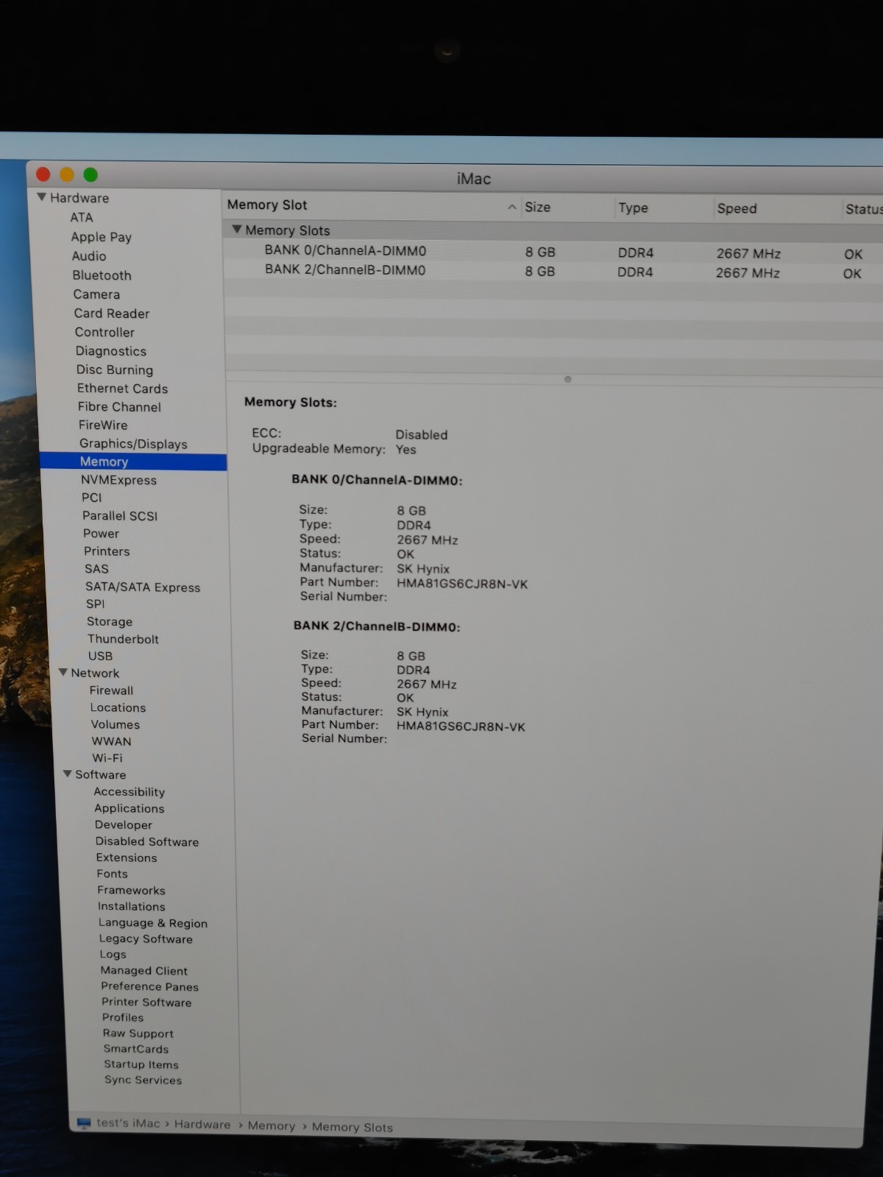883x1177 pixels.
Task: Open Card Reader in sidebar
Action: pyautogui.click(x=112, y=314)
